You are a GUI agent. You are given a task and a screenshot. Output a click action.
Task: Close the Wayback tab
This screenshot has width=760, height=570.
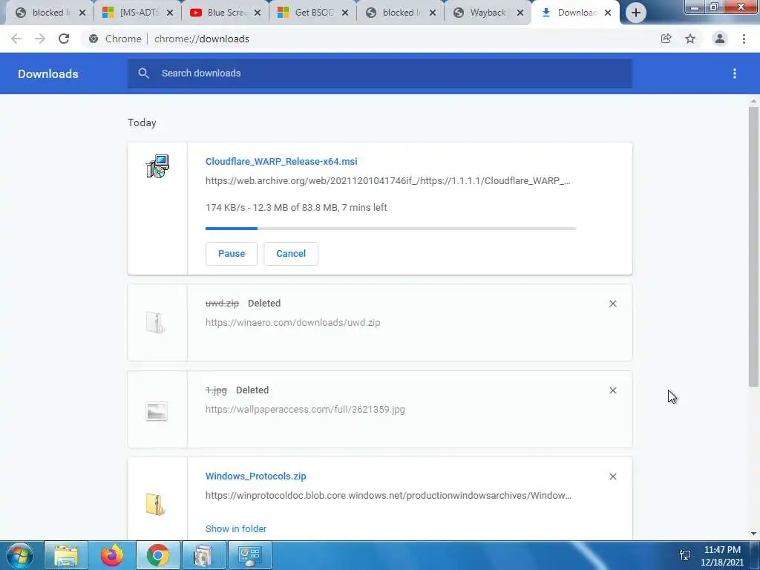(520, 13)
